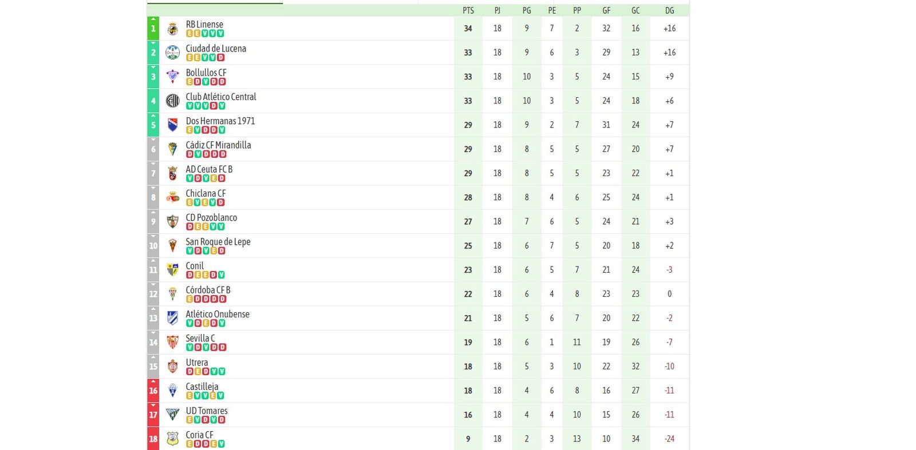Select an 'E' draw badge under Chiclana CF
The height and width of the screenshot is (450, 916).
tap(189, 202)
